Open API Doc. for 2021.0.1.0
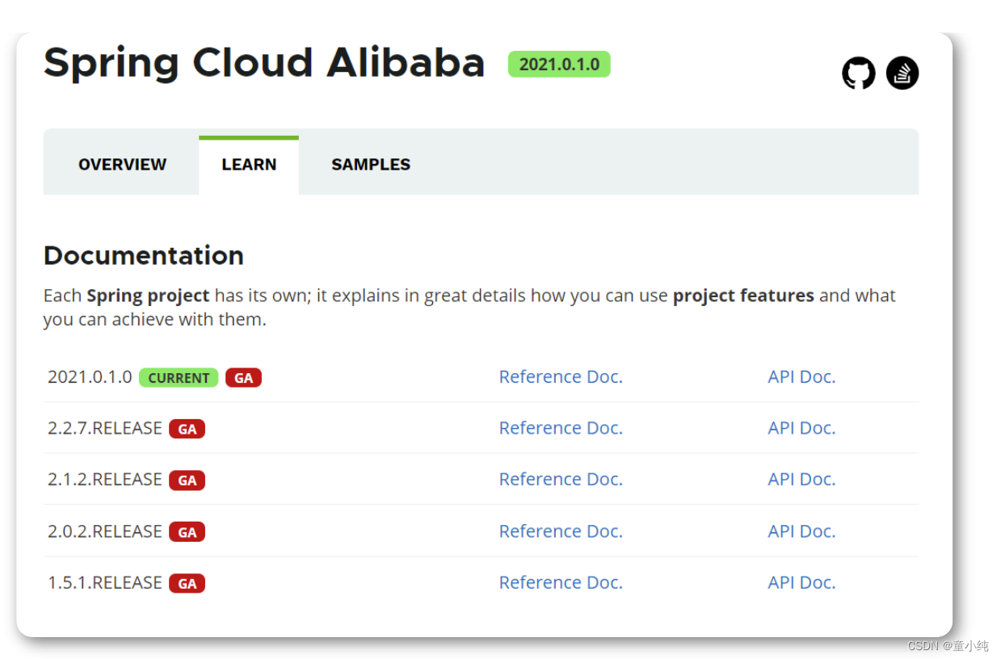 [x=801, y=377]
